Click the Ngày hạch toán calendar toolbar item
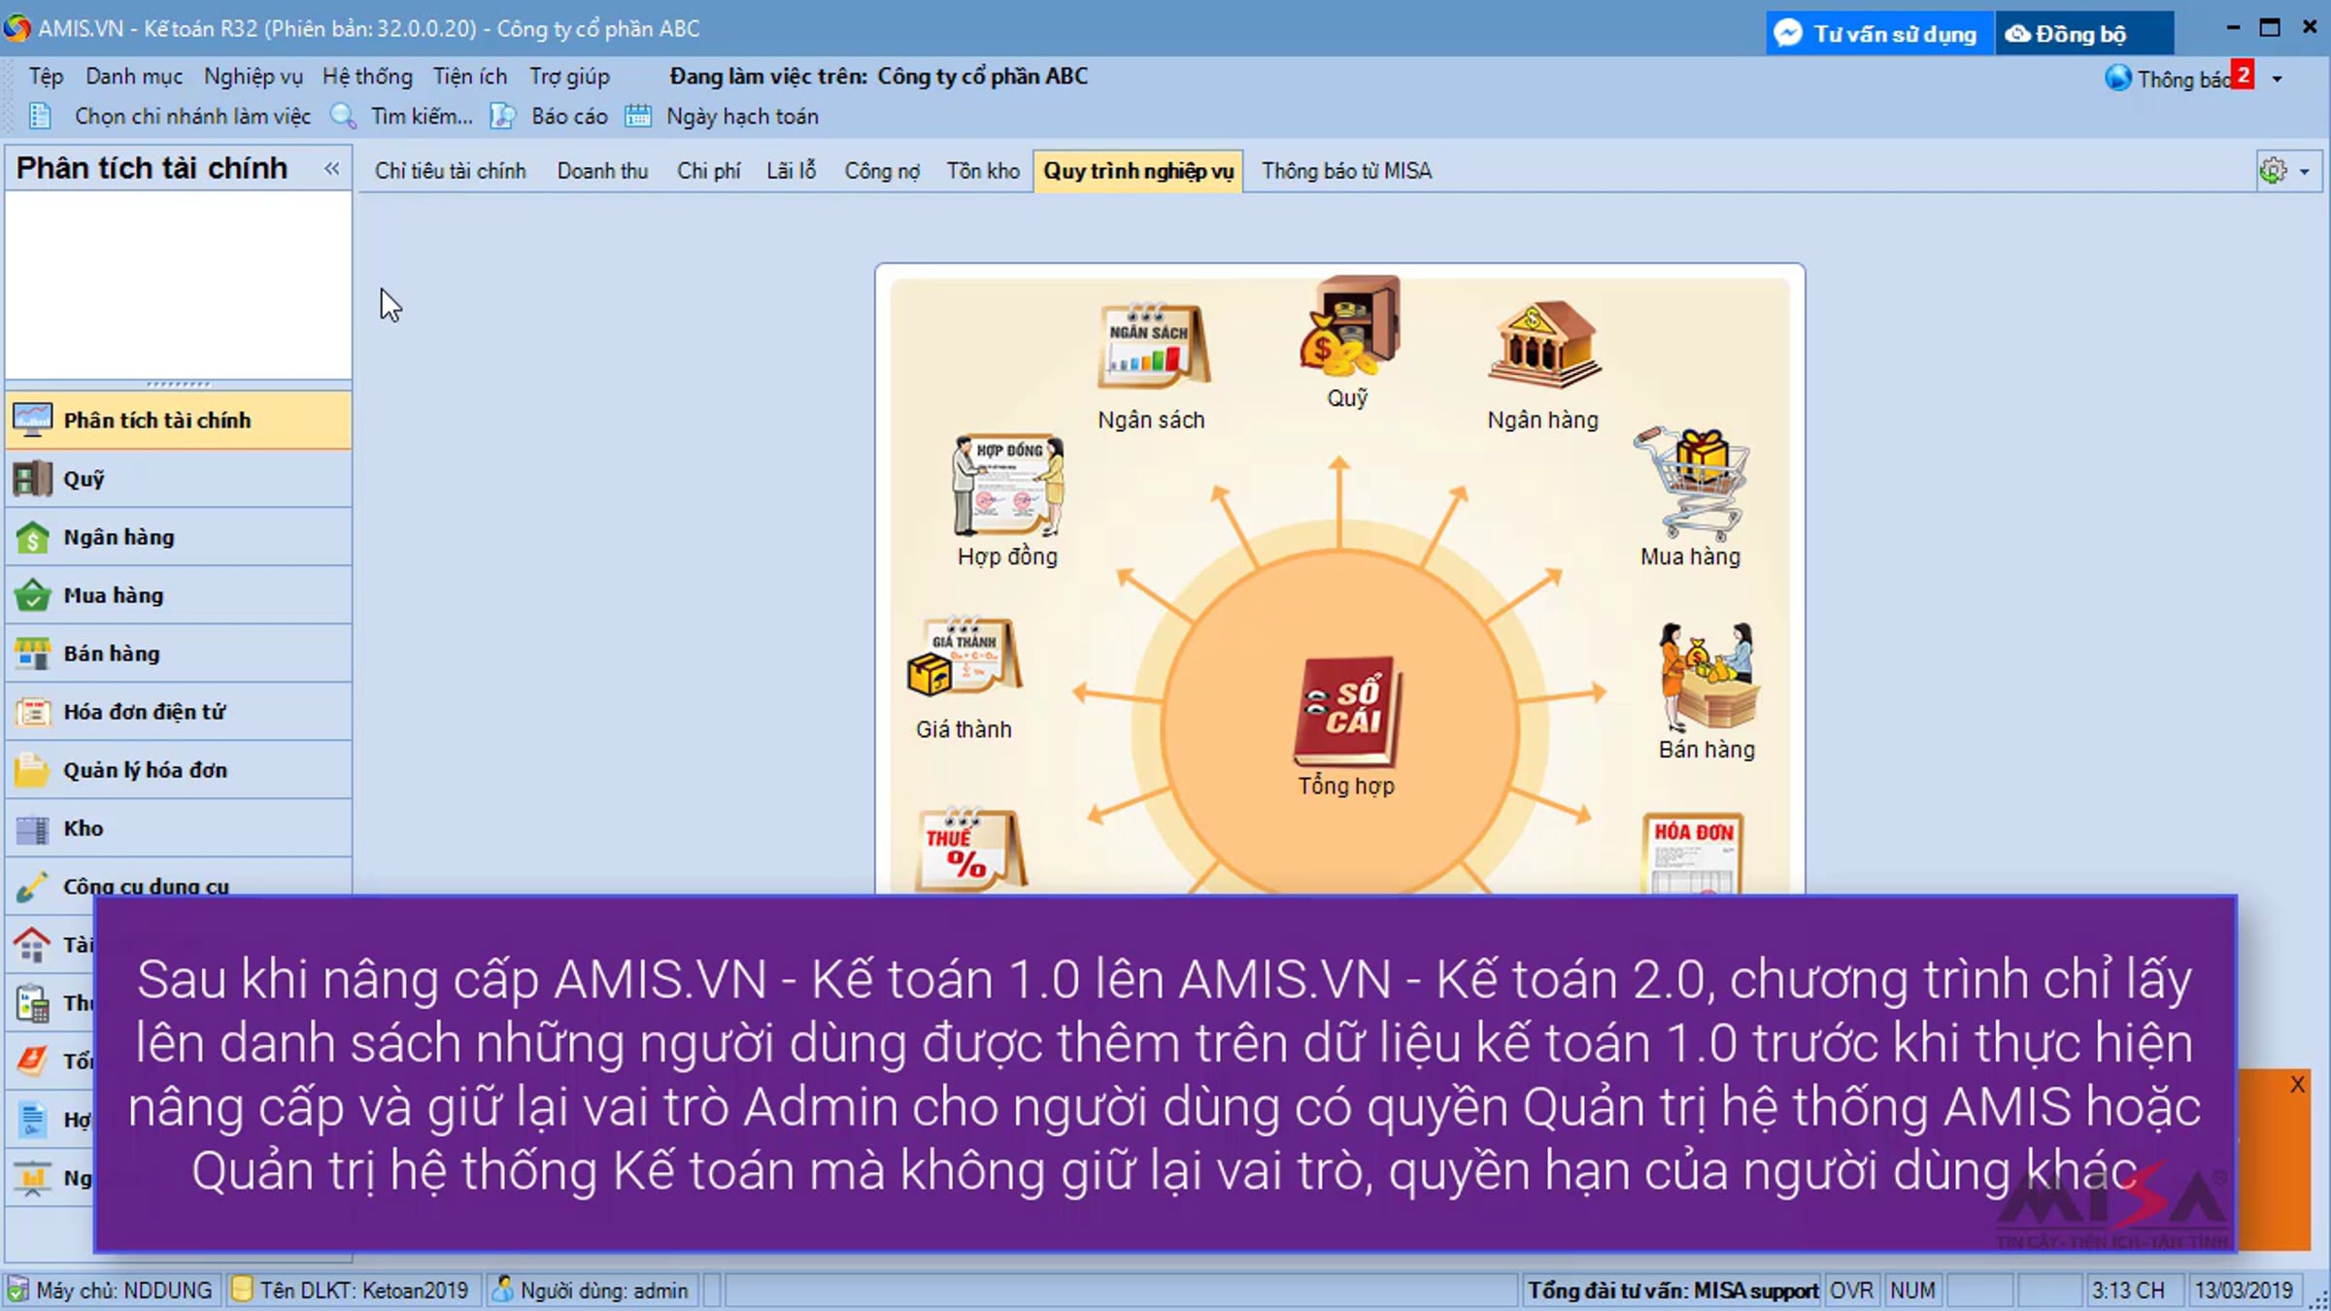 coord(722,117)
